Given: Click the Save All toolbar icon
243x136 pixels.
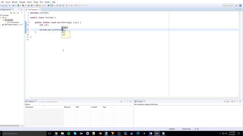Looking at the screenshot, I should pos(6,5).
